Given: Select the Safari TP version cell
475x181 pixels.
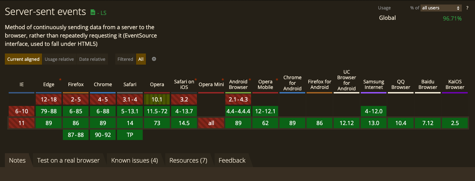Looking at the screenshot, I should point(130,135).
